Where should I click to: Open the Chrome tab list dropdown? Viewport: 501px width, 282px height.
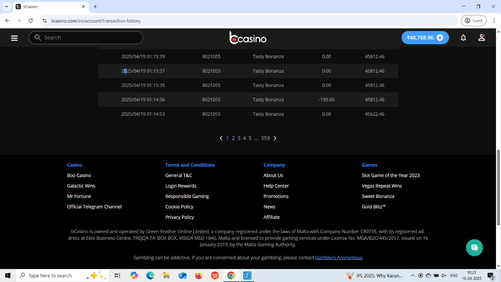pos(7,7)
